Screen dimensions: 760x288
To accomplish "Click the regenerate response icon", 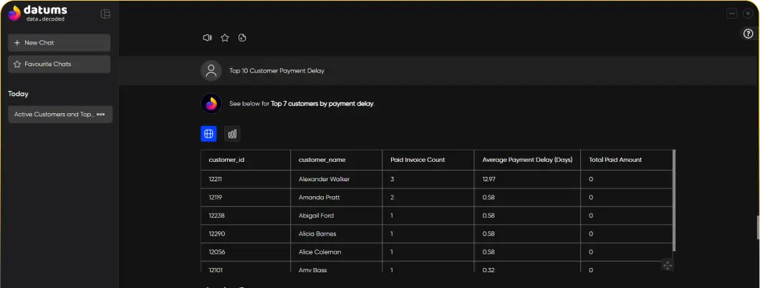I will [x=242, y=38].
